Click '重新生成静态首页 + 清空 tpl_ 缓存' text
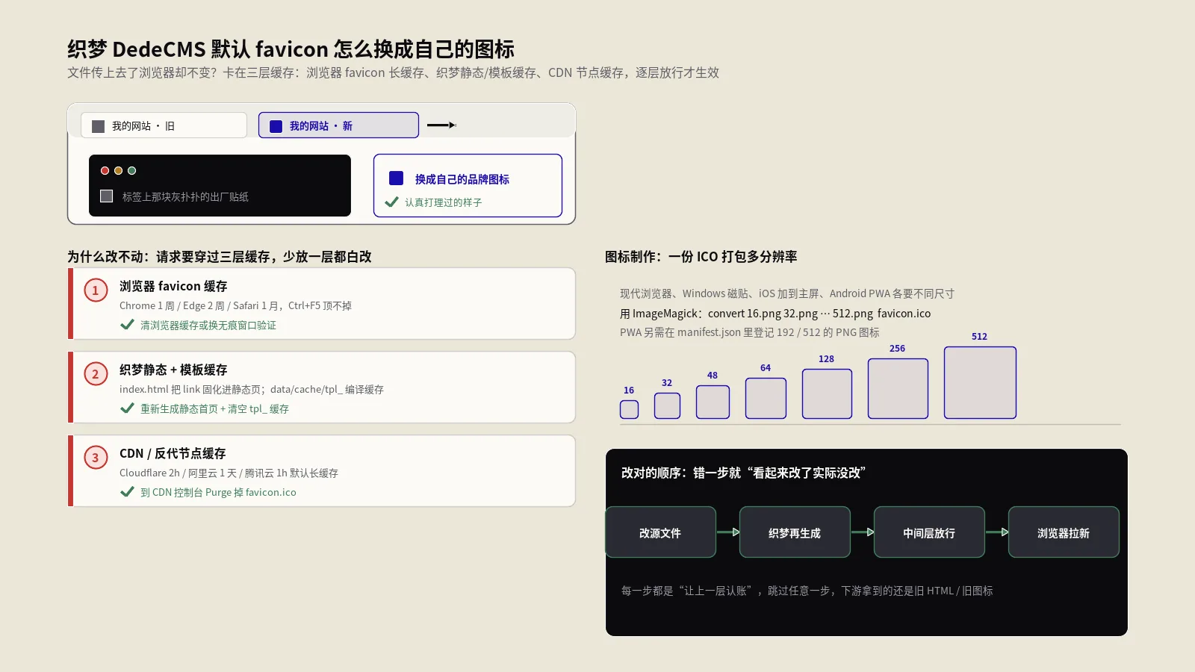 pos(214,409)
